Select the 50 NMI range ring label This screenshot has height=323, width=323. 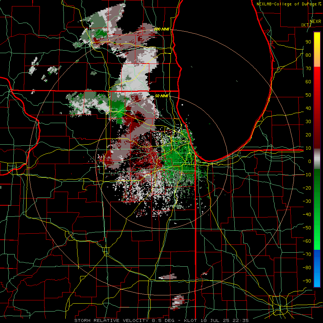162,96
